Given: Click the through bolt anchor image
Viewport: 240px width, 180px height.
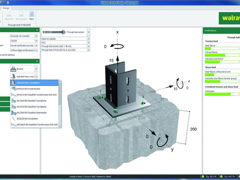Looking at the screenshot, I should (54, 32).
